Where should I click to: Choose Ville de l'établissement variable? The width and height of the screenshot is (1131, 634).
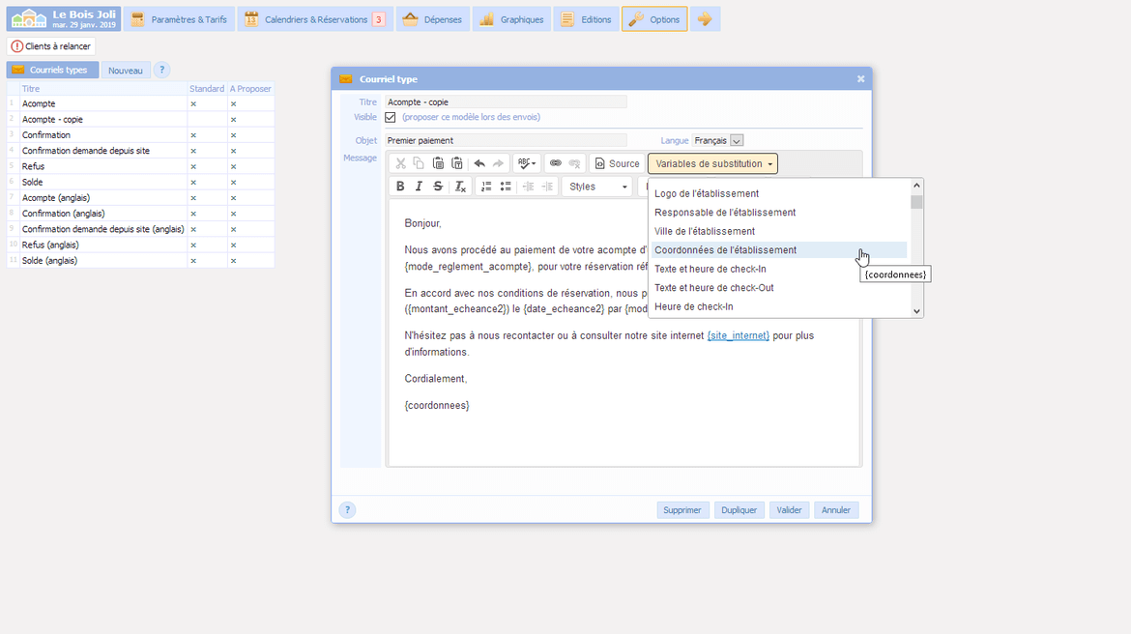[704, 231]
